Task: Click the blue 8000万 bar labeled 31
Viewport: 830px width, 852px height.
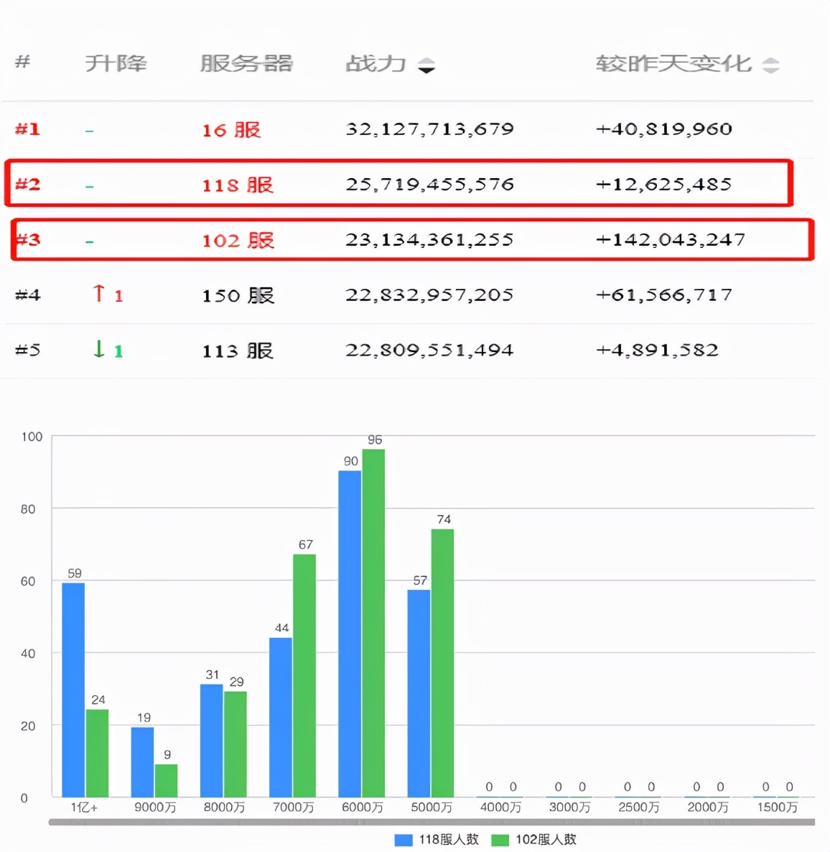Action: click(211, 741)
